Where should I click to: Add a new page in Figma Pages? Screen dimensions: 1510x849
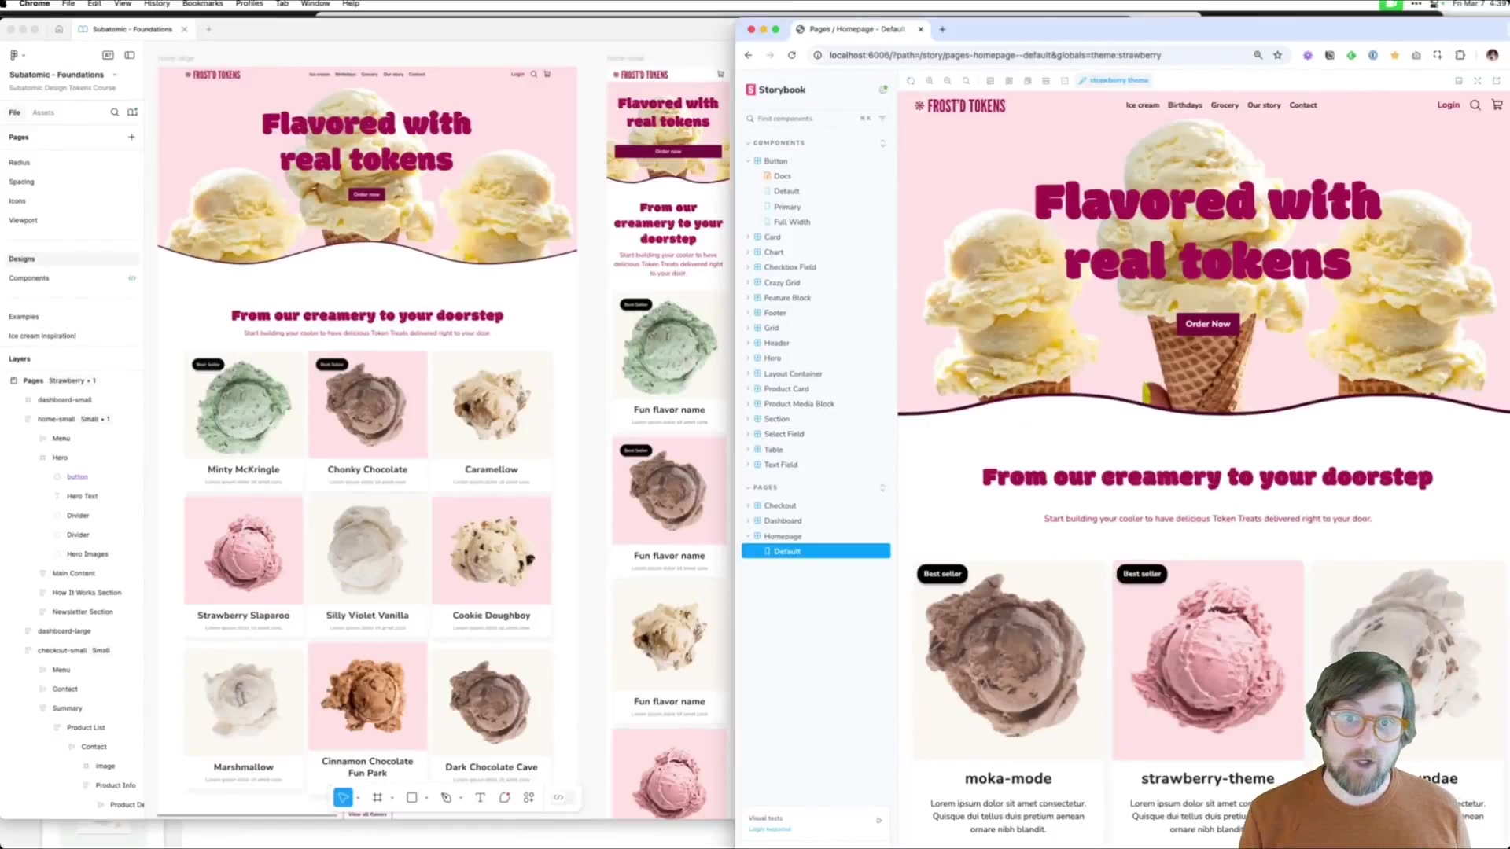coord(131,137)
